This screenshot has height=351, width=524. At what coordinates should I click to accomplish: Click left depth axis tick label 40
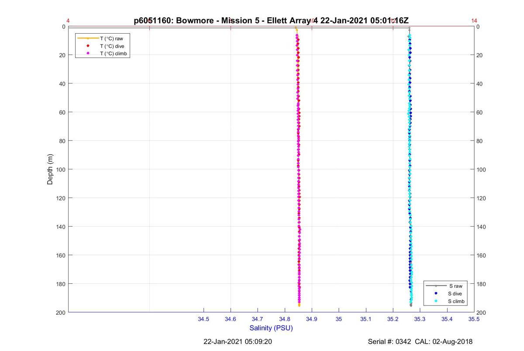tap(62, 83)
